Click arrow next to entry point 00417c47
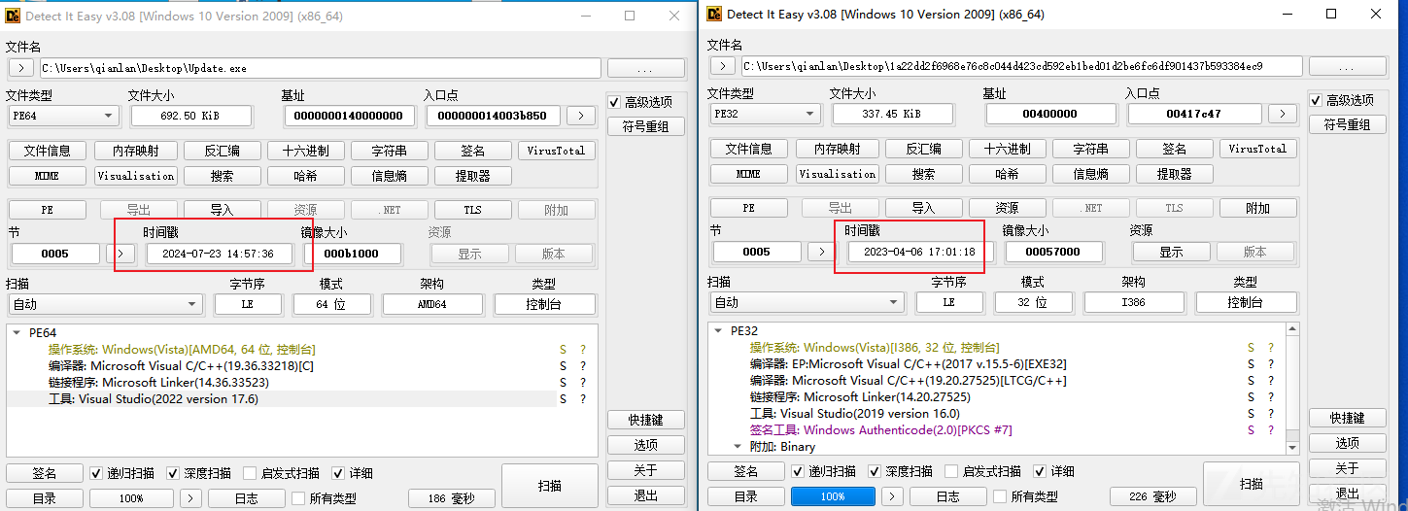Image resolution: width=1408 pixels, height=511 pixels. pyautogui.click(x=1283, y=114)
